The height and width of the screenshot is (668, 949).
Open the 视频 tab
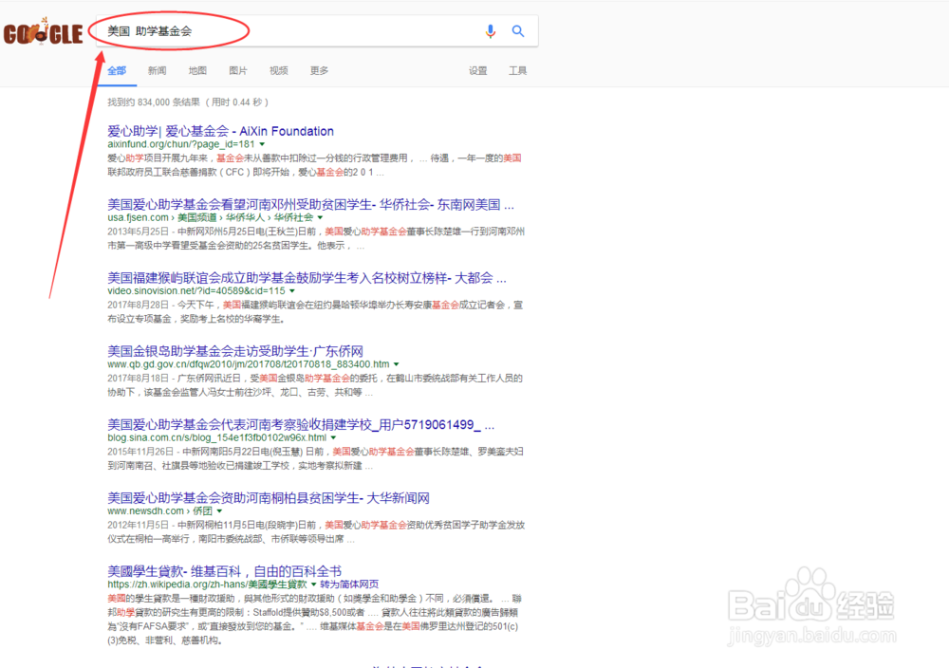278,71
